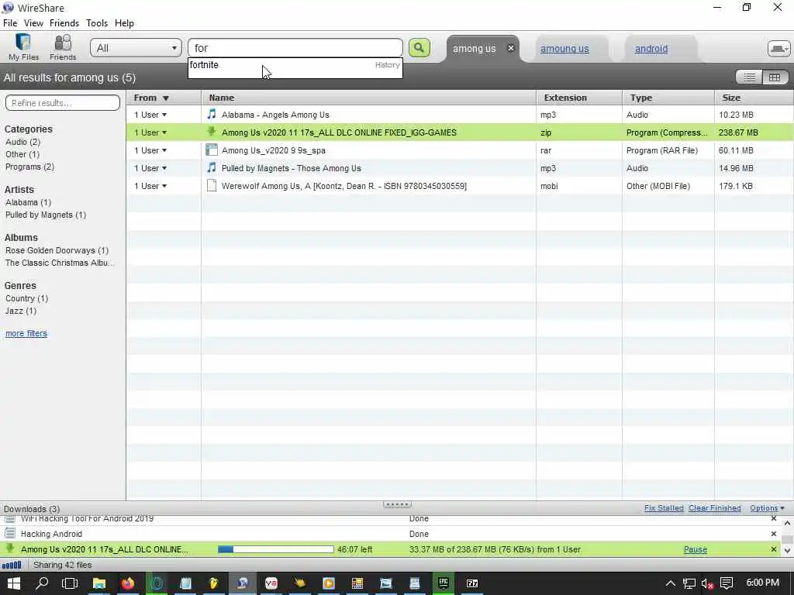The image size is (794, 595).
Task: Remove the Hacking Android download entry
Action: click(x=773, y=534)
